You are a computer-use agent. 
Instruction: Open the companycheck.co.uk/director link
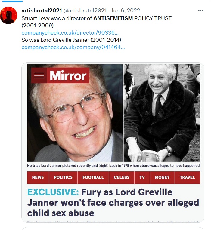pyautogui.click(x=70, y=33)
